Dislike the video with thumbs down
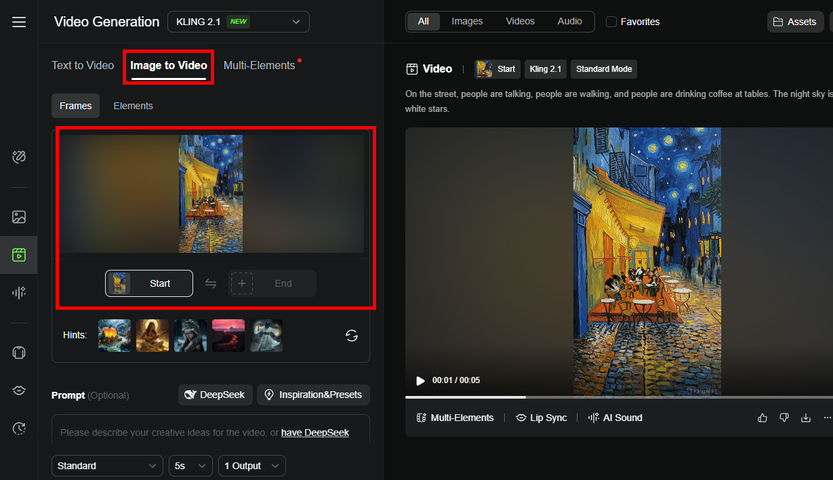 click(784, 418)
